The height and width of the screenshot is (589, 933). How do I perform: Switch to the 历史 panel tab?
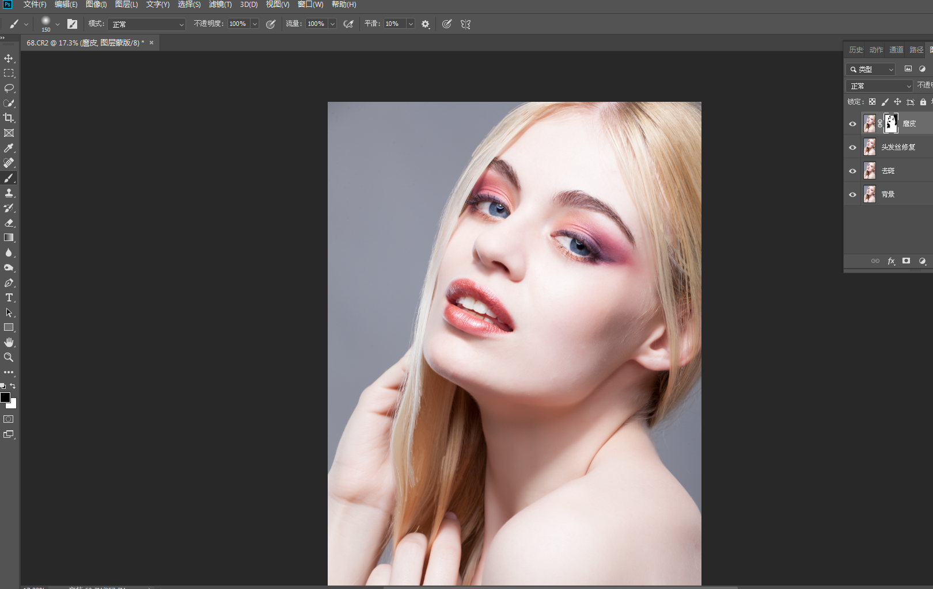(856, 50)
